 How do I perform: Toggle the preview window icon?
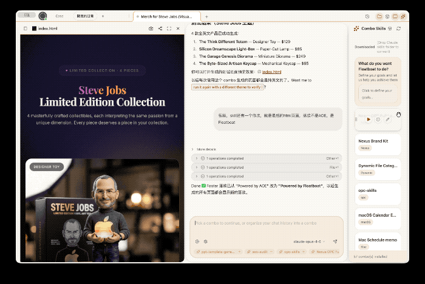point(395,16)
